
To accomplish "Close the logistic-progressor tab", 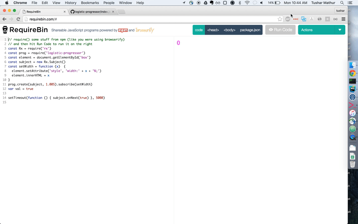I will [x=113, y=12].
